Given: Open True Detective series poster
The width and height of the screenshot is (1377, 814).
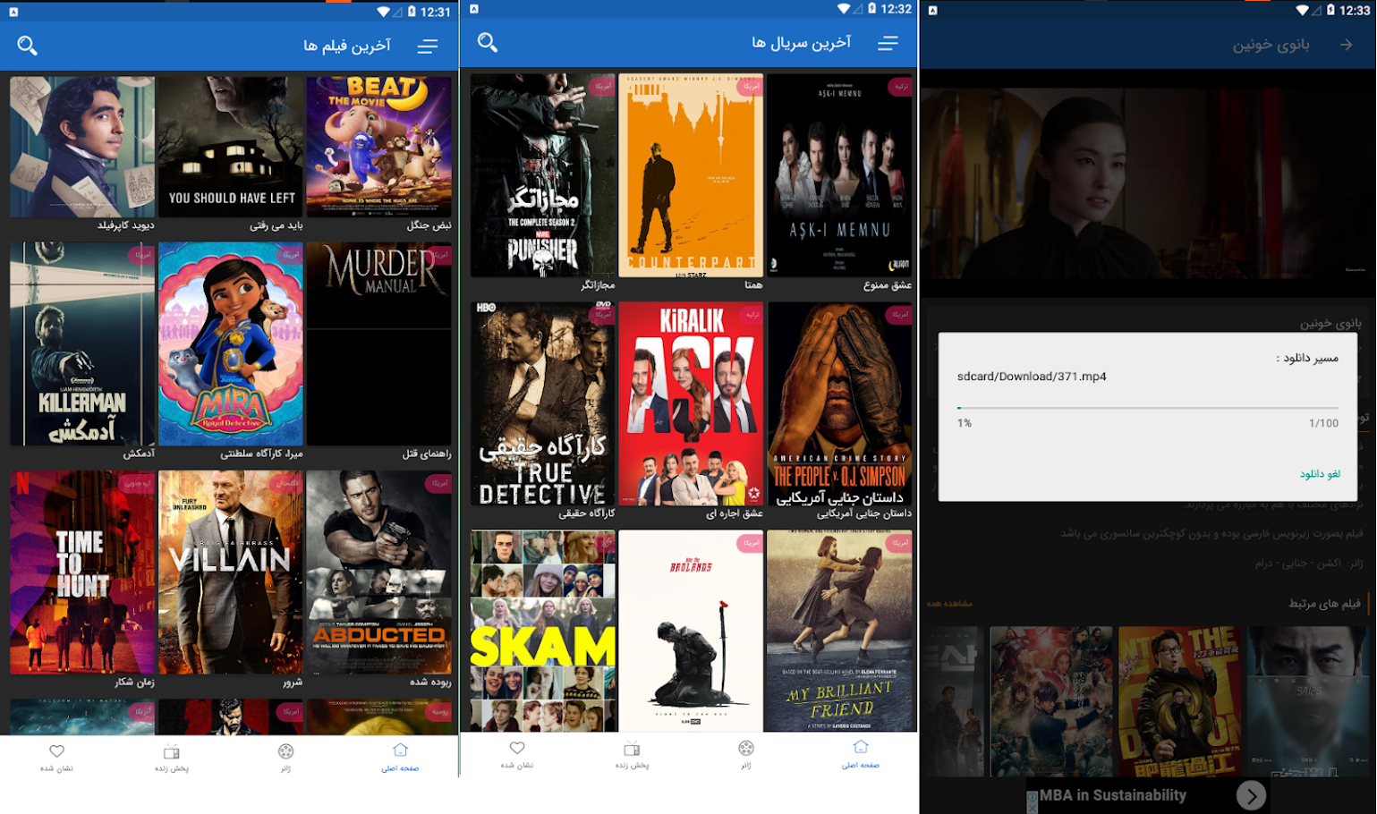Looking at the screenshot, I should [x=543, y=403].
